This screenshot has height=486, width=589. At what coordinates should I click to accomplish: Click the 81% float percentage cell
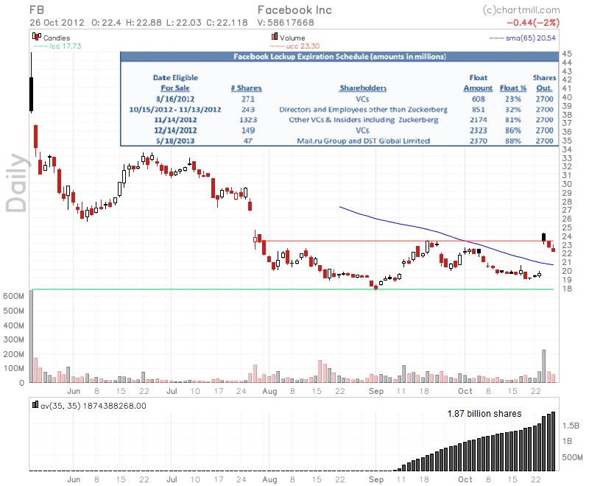(512, 120)
